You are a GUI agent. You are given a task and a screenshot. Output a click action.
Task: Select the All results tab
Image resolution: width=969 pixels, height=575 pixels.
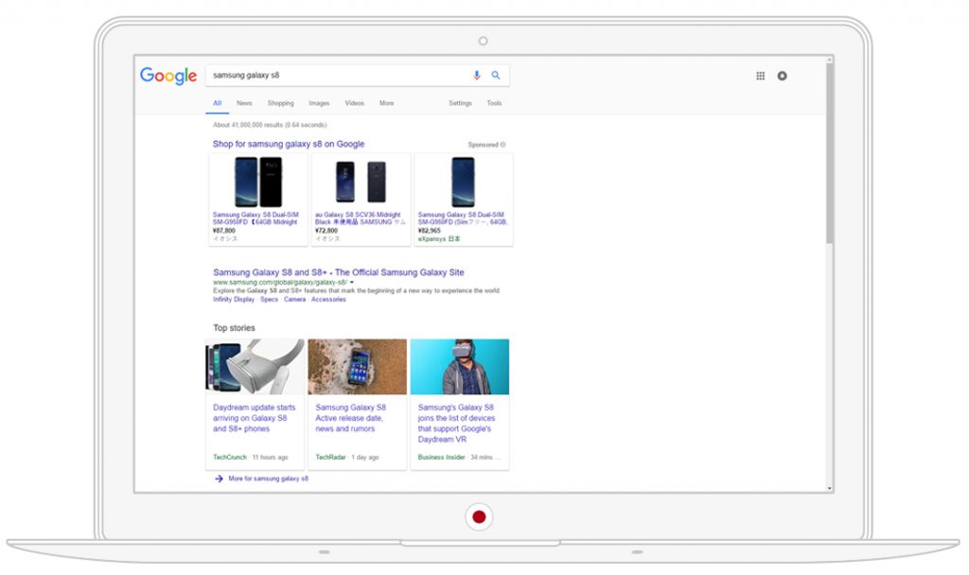(x=217, y=103)
